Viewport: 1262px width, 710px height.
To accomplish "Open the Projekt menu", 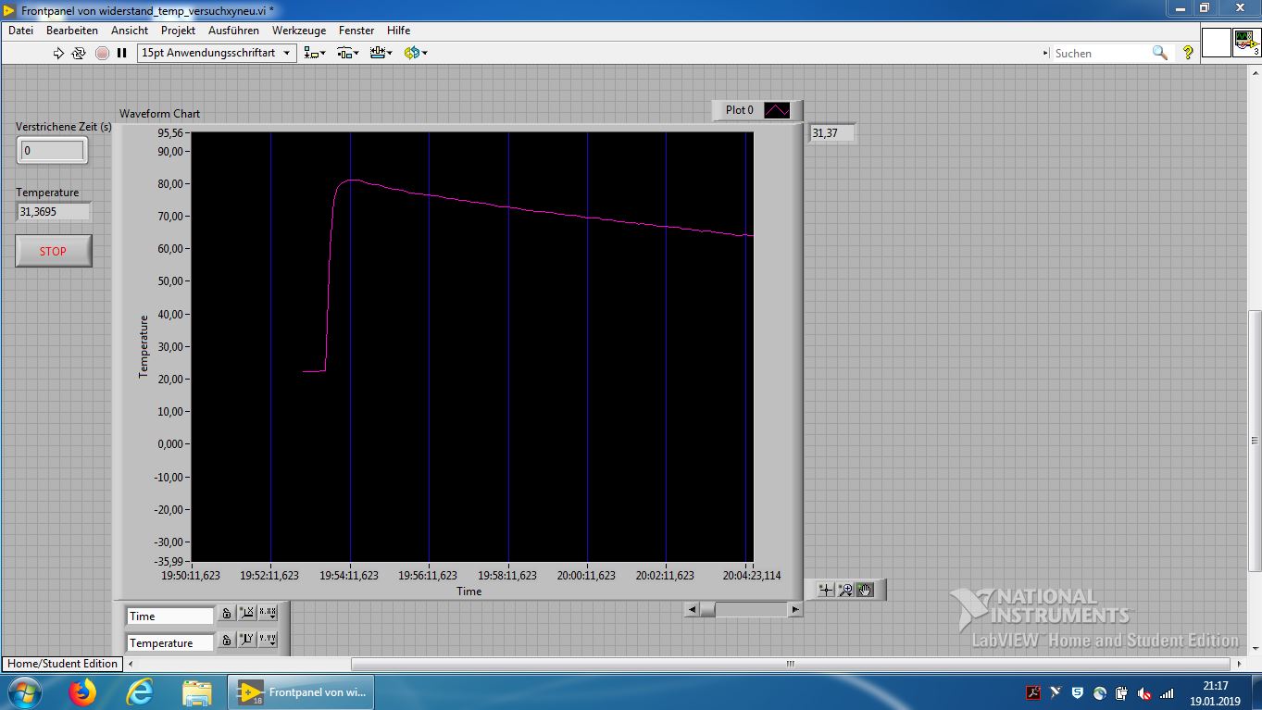I will pos(178,31).
